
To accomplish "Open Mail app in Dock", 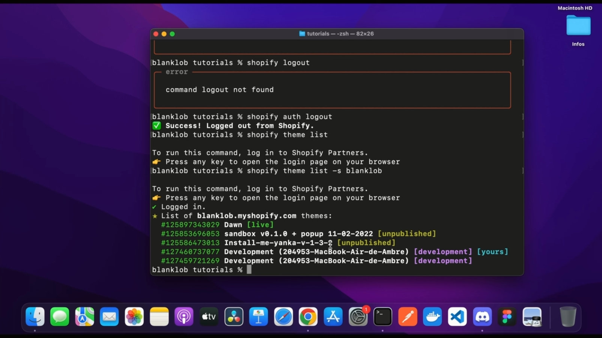I will [x=109, y=317].
